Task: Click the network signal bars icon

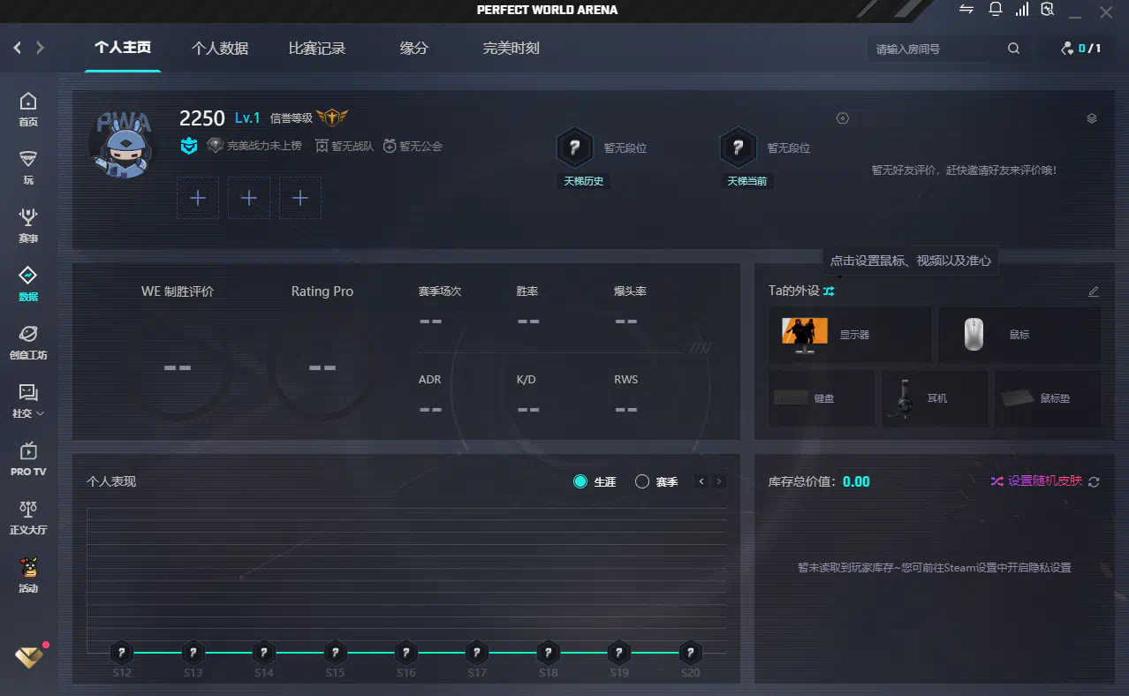Action: (x=1022, y=10)
